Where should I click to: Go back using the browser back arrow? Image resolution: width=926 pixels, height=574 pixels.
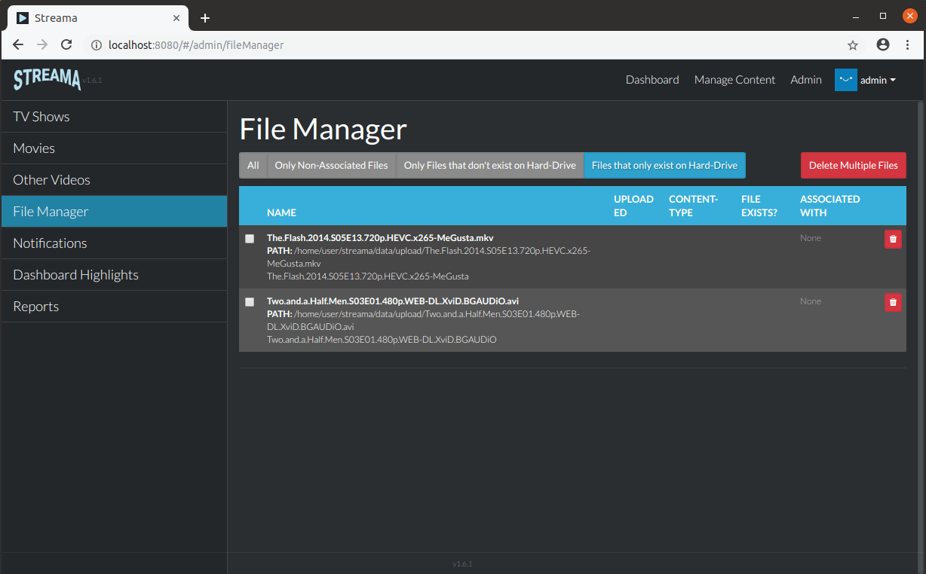click(x=18, y=44)
